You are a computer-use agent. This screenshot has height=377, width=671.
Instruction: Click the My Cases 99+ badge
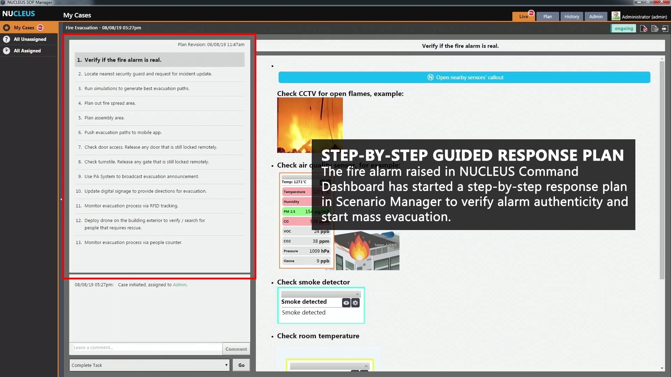(x=40, y=28)
